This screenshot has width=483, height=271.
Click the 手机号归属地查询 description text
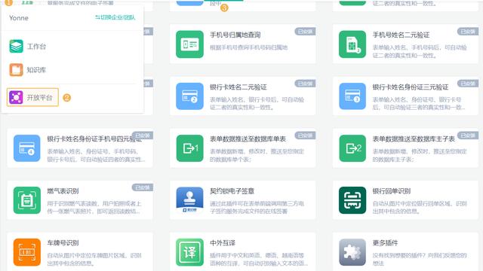[x=248, y=47]
